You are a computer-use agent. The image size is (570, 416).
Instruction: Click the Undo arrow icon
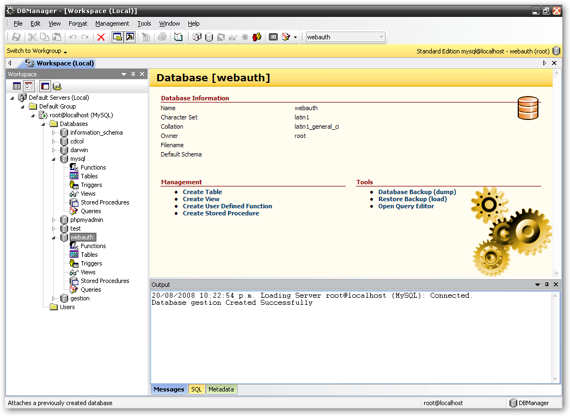[73, 37]
